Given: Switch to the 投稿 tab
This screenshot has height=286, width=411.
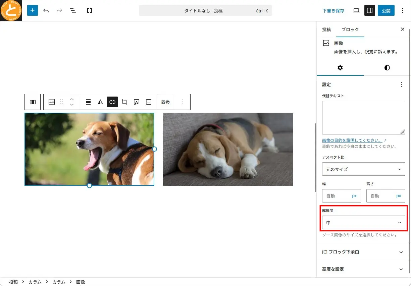Looking at the screenshot, I should pos(326,30).
